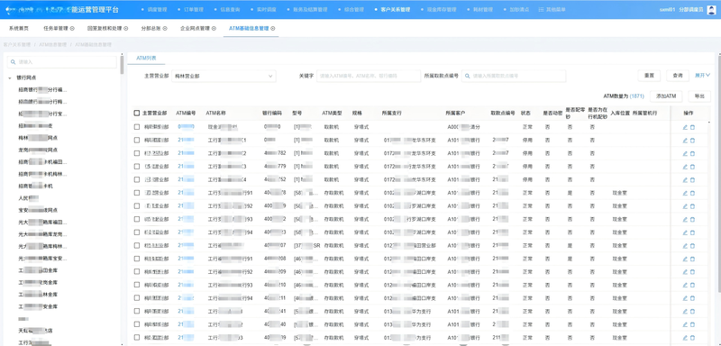Viewport: 721px width, 346px height.
Task: Edit the first row with 现金 ATM name
Action: (x=685, y=127)
